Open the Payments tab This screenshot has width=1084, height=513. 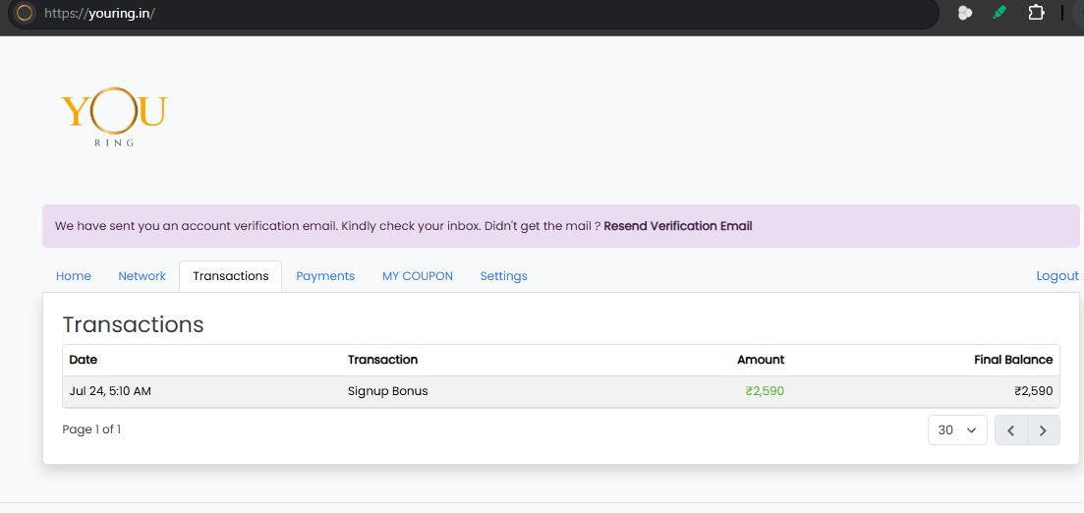[x=325, y=276]
